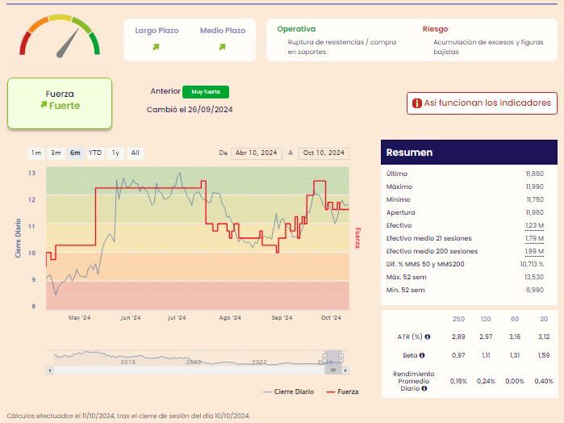
Task: Click the navigator scrollbar left arrow
Action: pyautogui.click(x=50, y=370)
